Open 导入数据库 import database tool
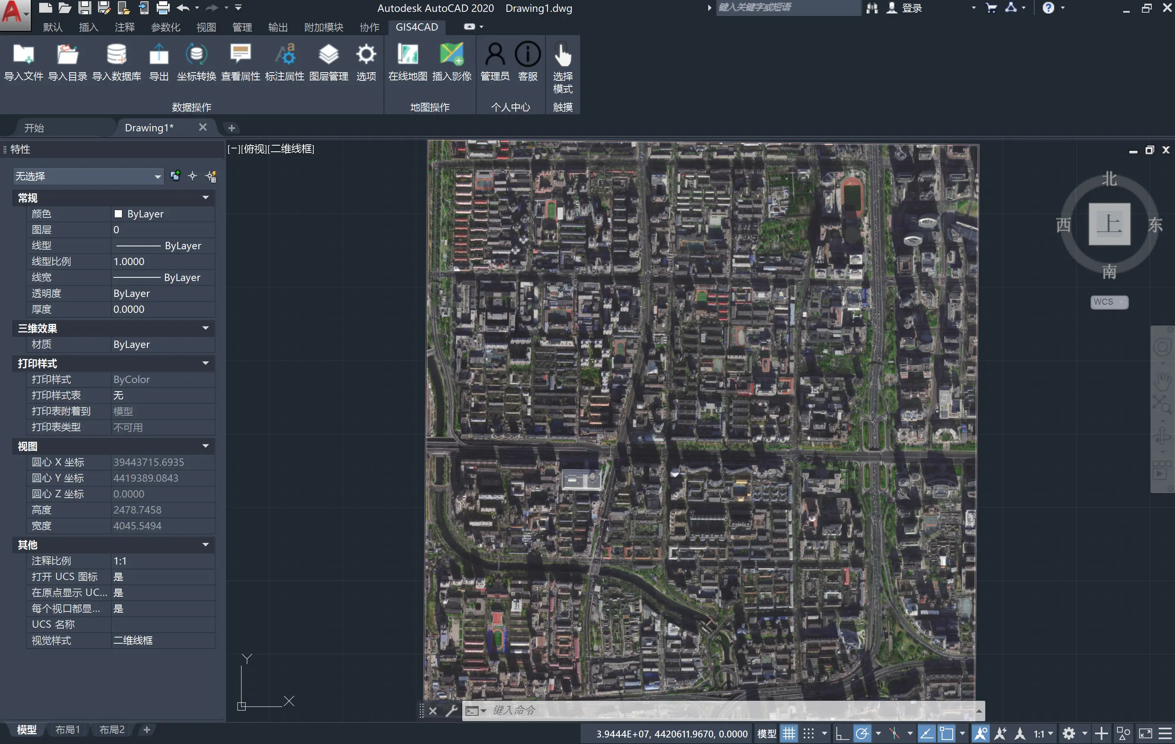This screenshot has width=1175, height=744. pos(116,55)
